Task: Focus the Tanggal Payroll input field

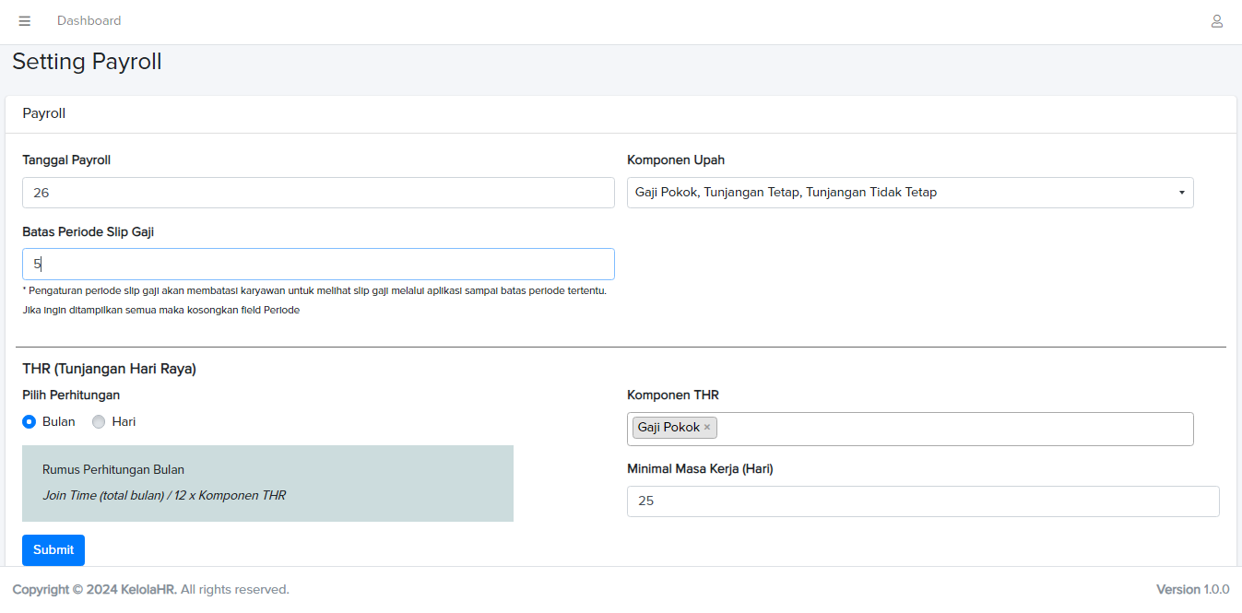Action: [x=318, y=193]
